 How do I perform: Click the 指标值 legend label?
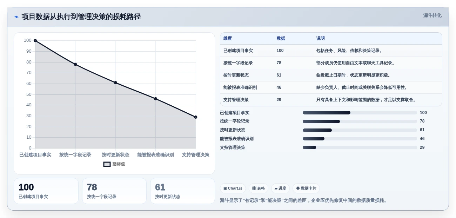coord(119,164)
